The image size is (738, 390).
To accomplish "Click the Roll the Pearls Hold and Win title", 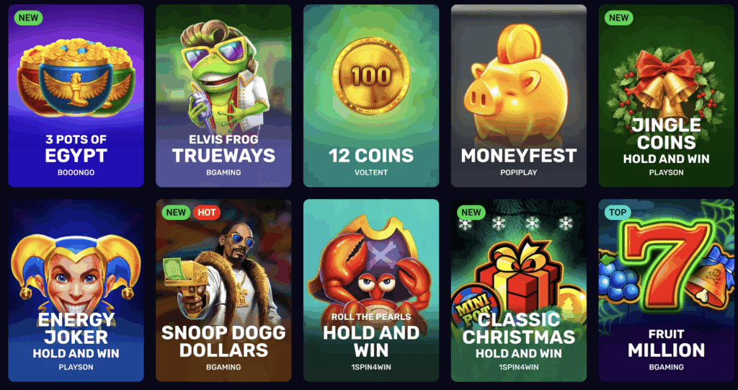I will 371,336.
